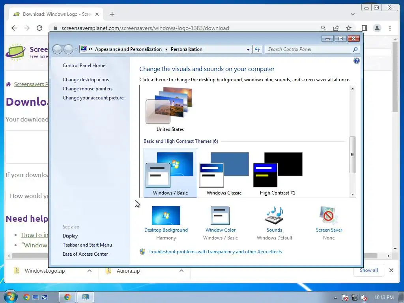Click the WindowsLogo.zip download item

(x=45, y=271)
